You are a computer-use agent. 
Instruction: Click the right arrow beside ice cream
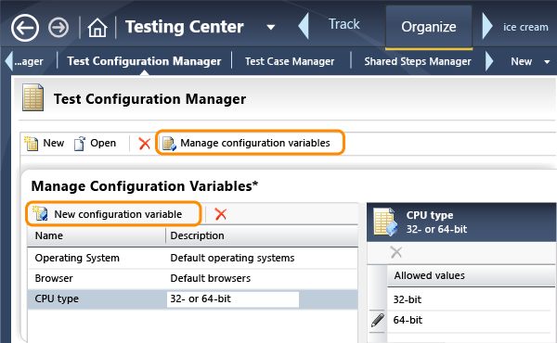[487, 26]
